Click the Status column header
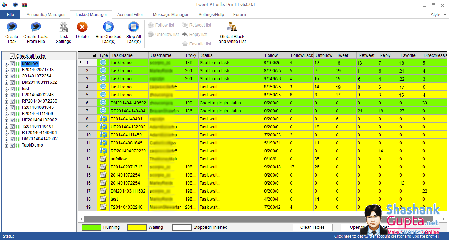This screenshot has width=449, height=240. click(230, 55)
